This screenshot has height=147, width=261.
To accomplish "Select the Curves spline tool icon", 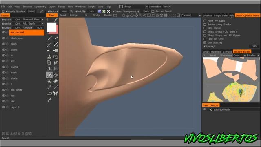I will click(55, 62).
